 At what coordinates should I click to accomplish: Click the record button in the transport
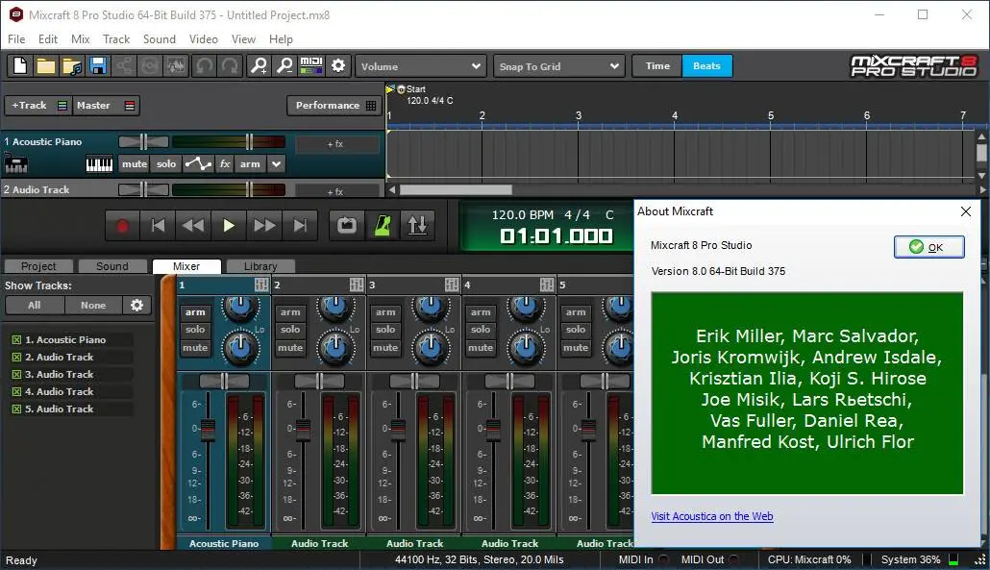(x=122, y=225)
